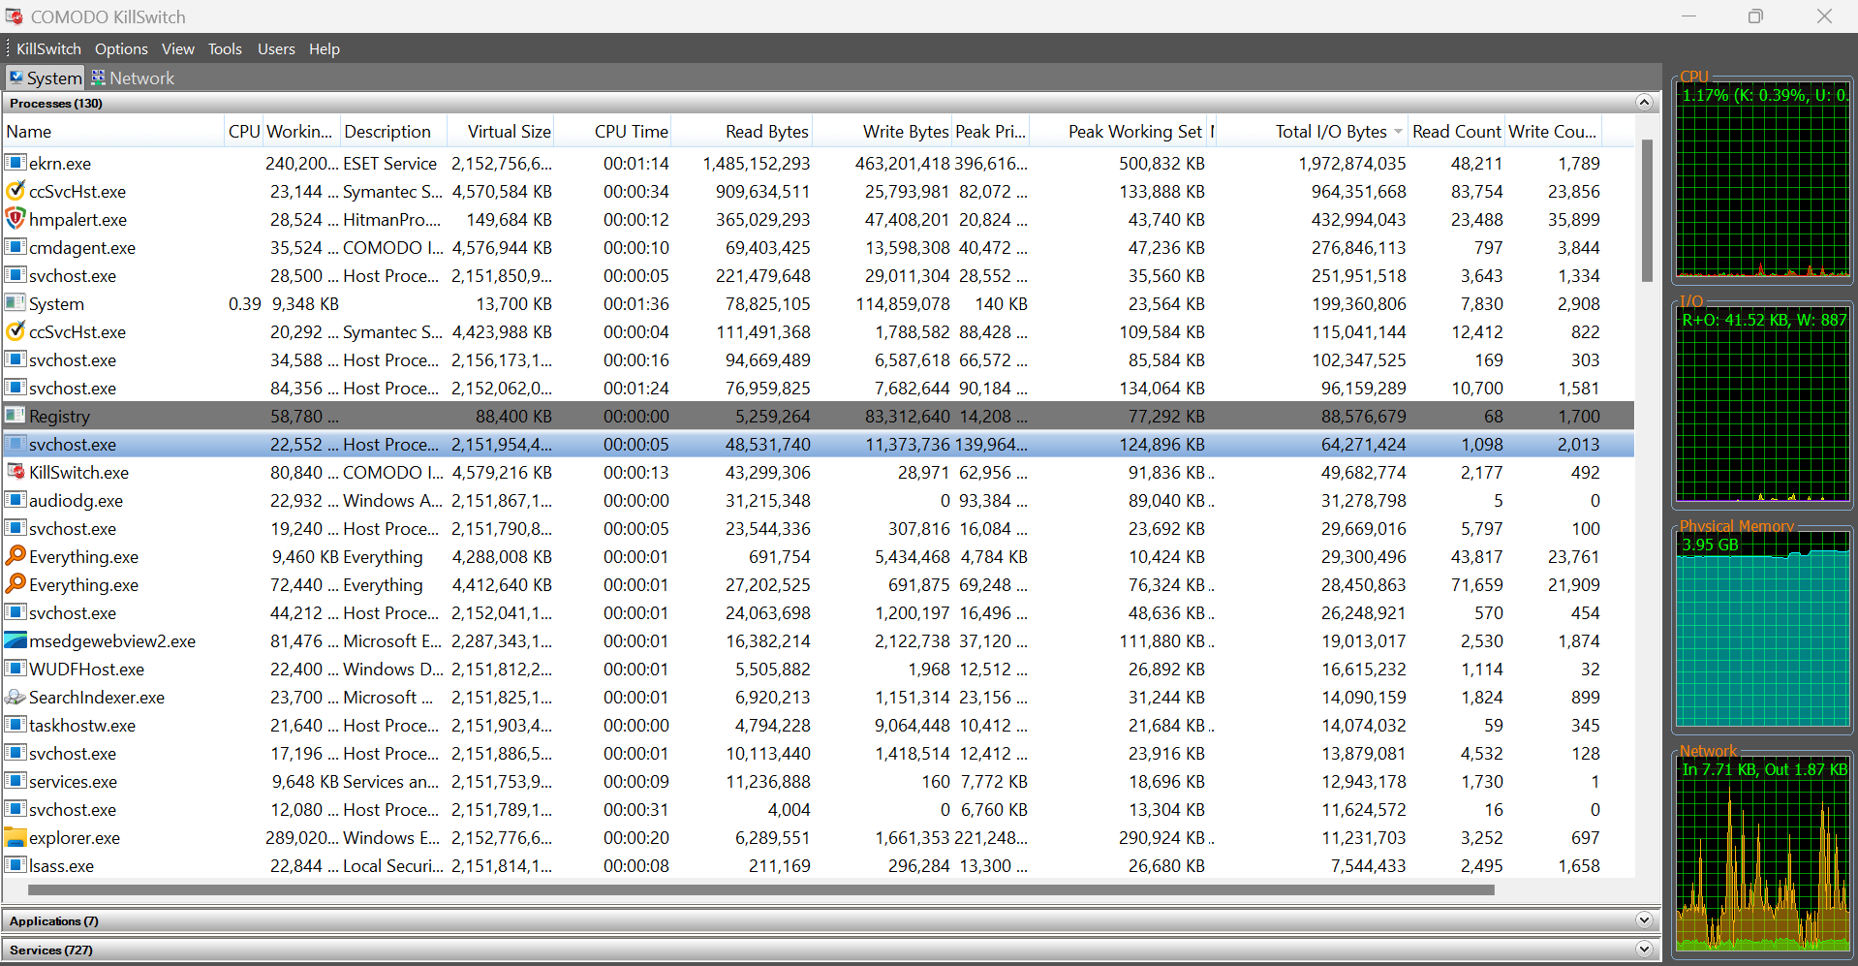Click the Read Count value 71,659

coord(1476,584)
